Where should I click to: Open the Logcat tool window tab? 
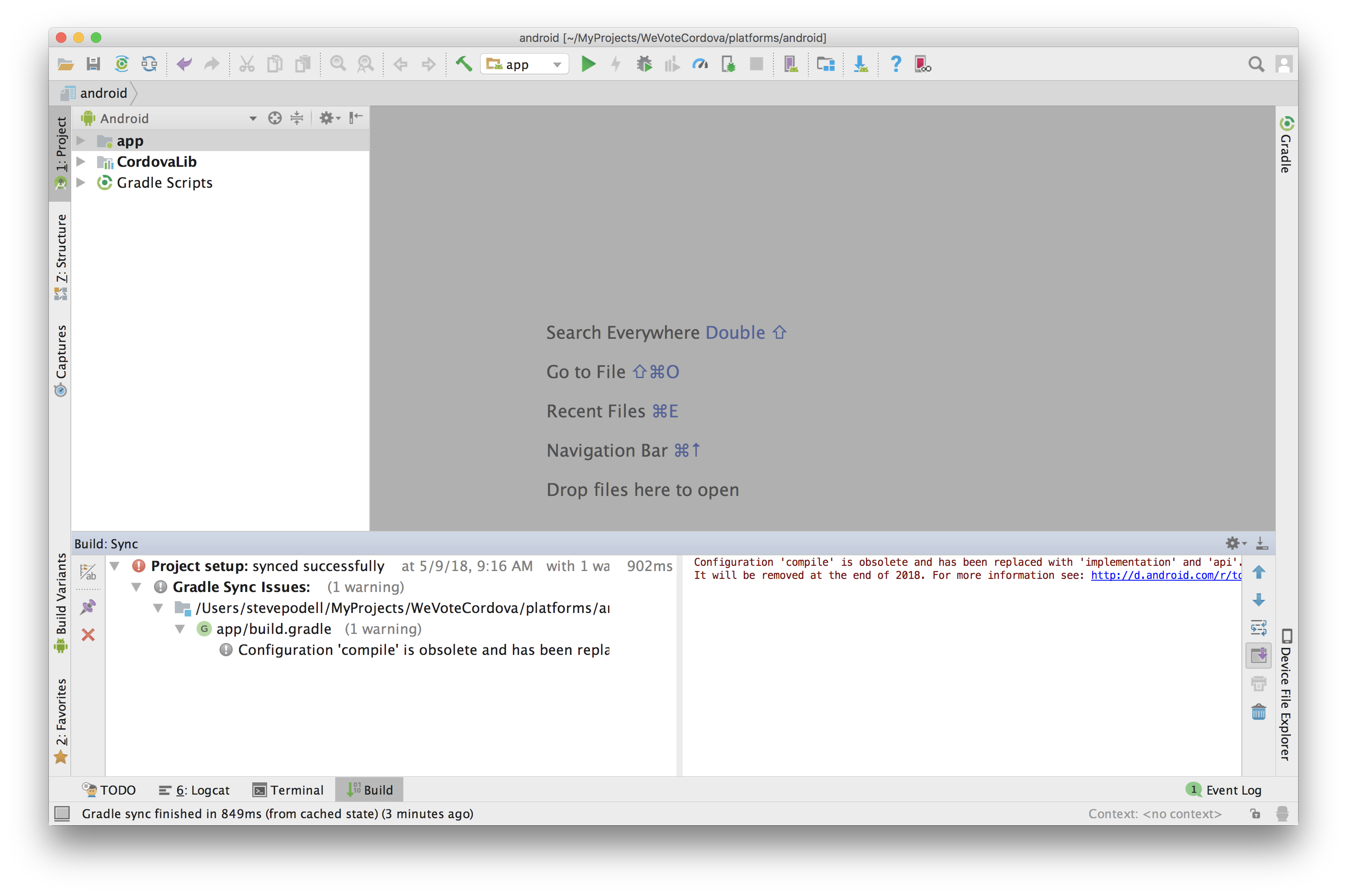[x=194, y=790]
